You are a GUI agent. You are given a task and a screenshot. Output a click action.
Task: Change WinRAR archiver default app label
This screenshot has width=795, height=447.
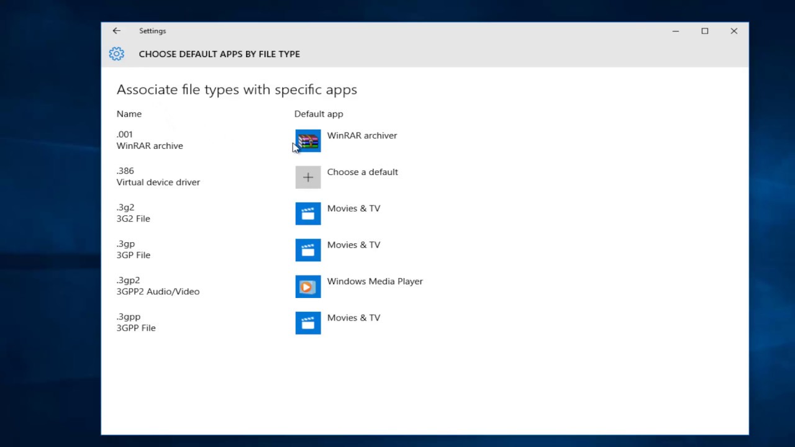(x=361, y=135)
